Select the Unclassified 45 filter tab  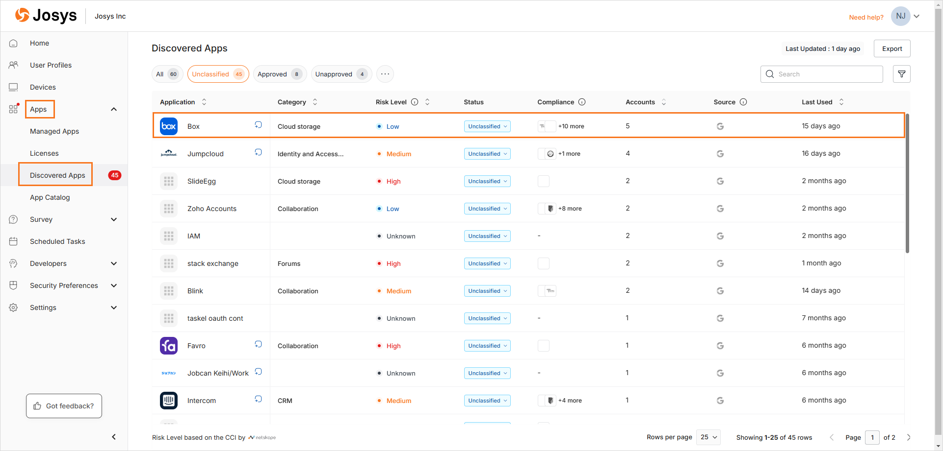click(x=218, y=74)
